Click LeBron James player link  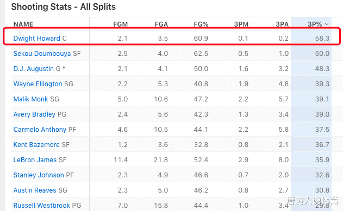(35, 160)
